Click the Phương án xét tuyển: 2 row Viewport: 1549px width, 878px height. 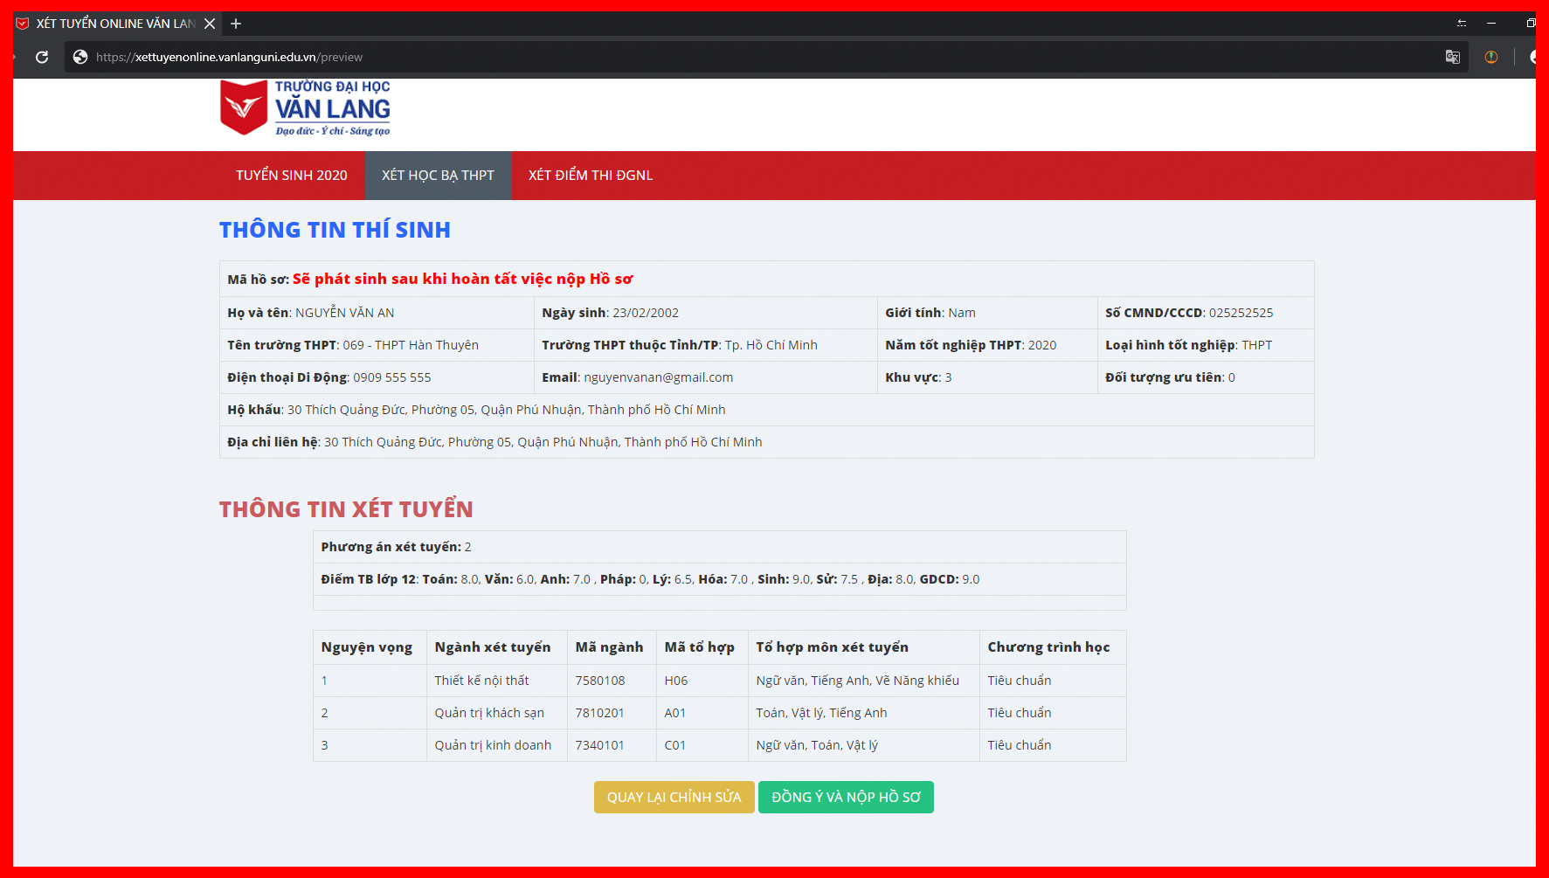[x=719, y=547]
